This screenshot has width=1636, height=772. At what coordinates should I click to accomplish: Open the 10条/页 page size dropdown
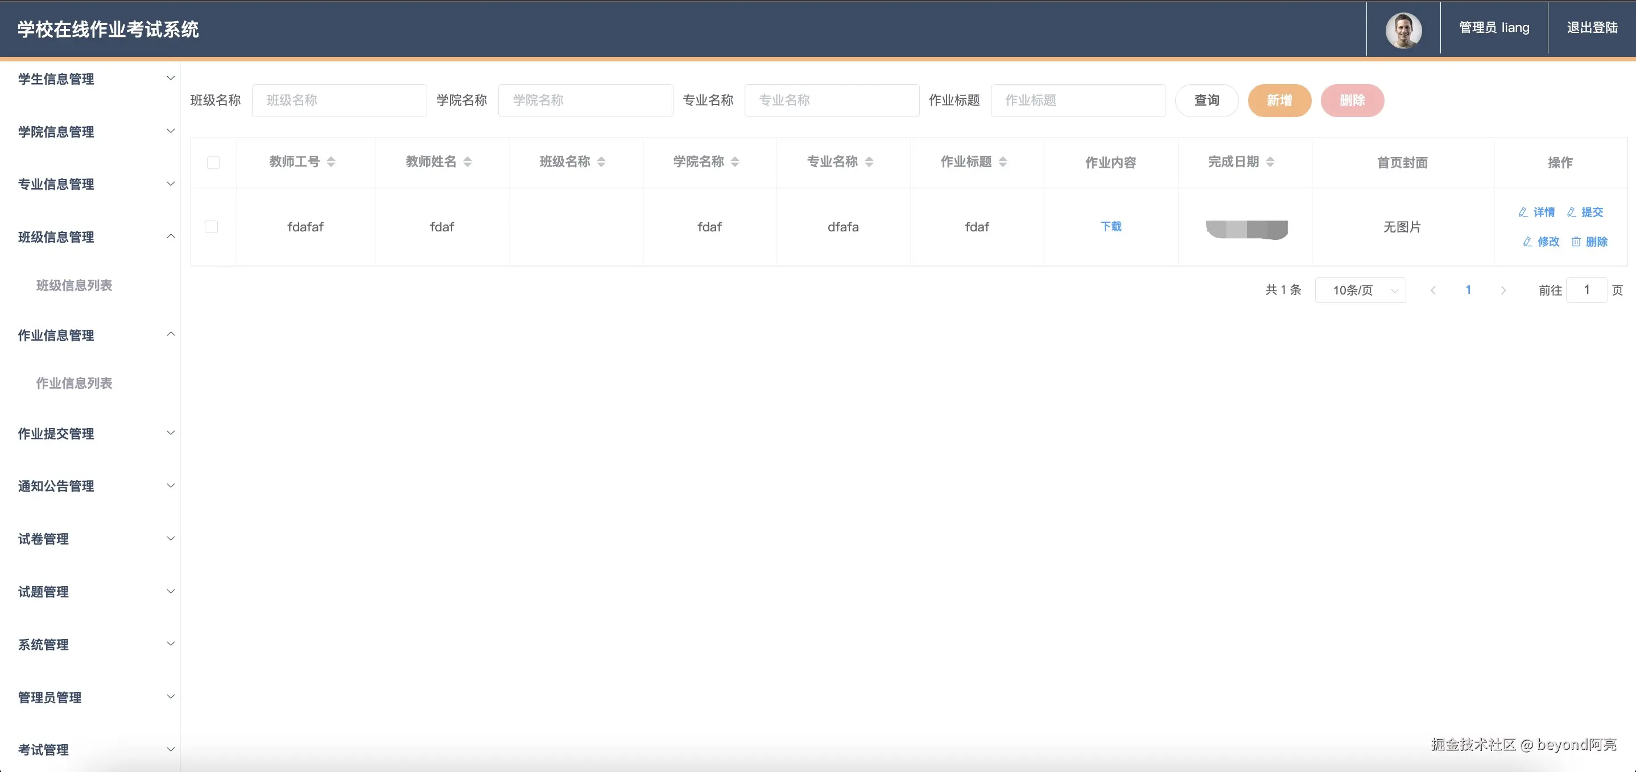pos(1360,290)
